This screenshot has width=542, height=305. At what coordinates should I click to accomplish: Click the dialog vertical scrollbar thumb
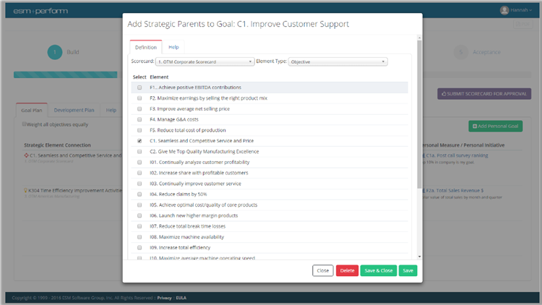pos(419,114)
